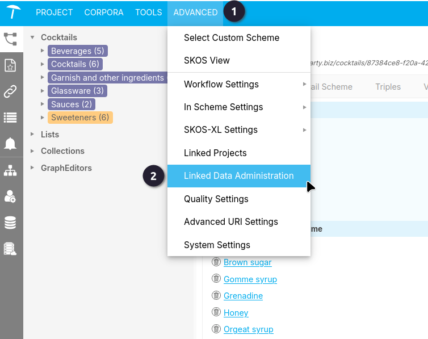Open the starred document sidebar icon
The image size is (428, 339).
[x=10, y=65]
